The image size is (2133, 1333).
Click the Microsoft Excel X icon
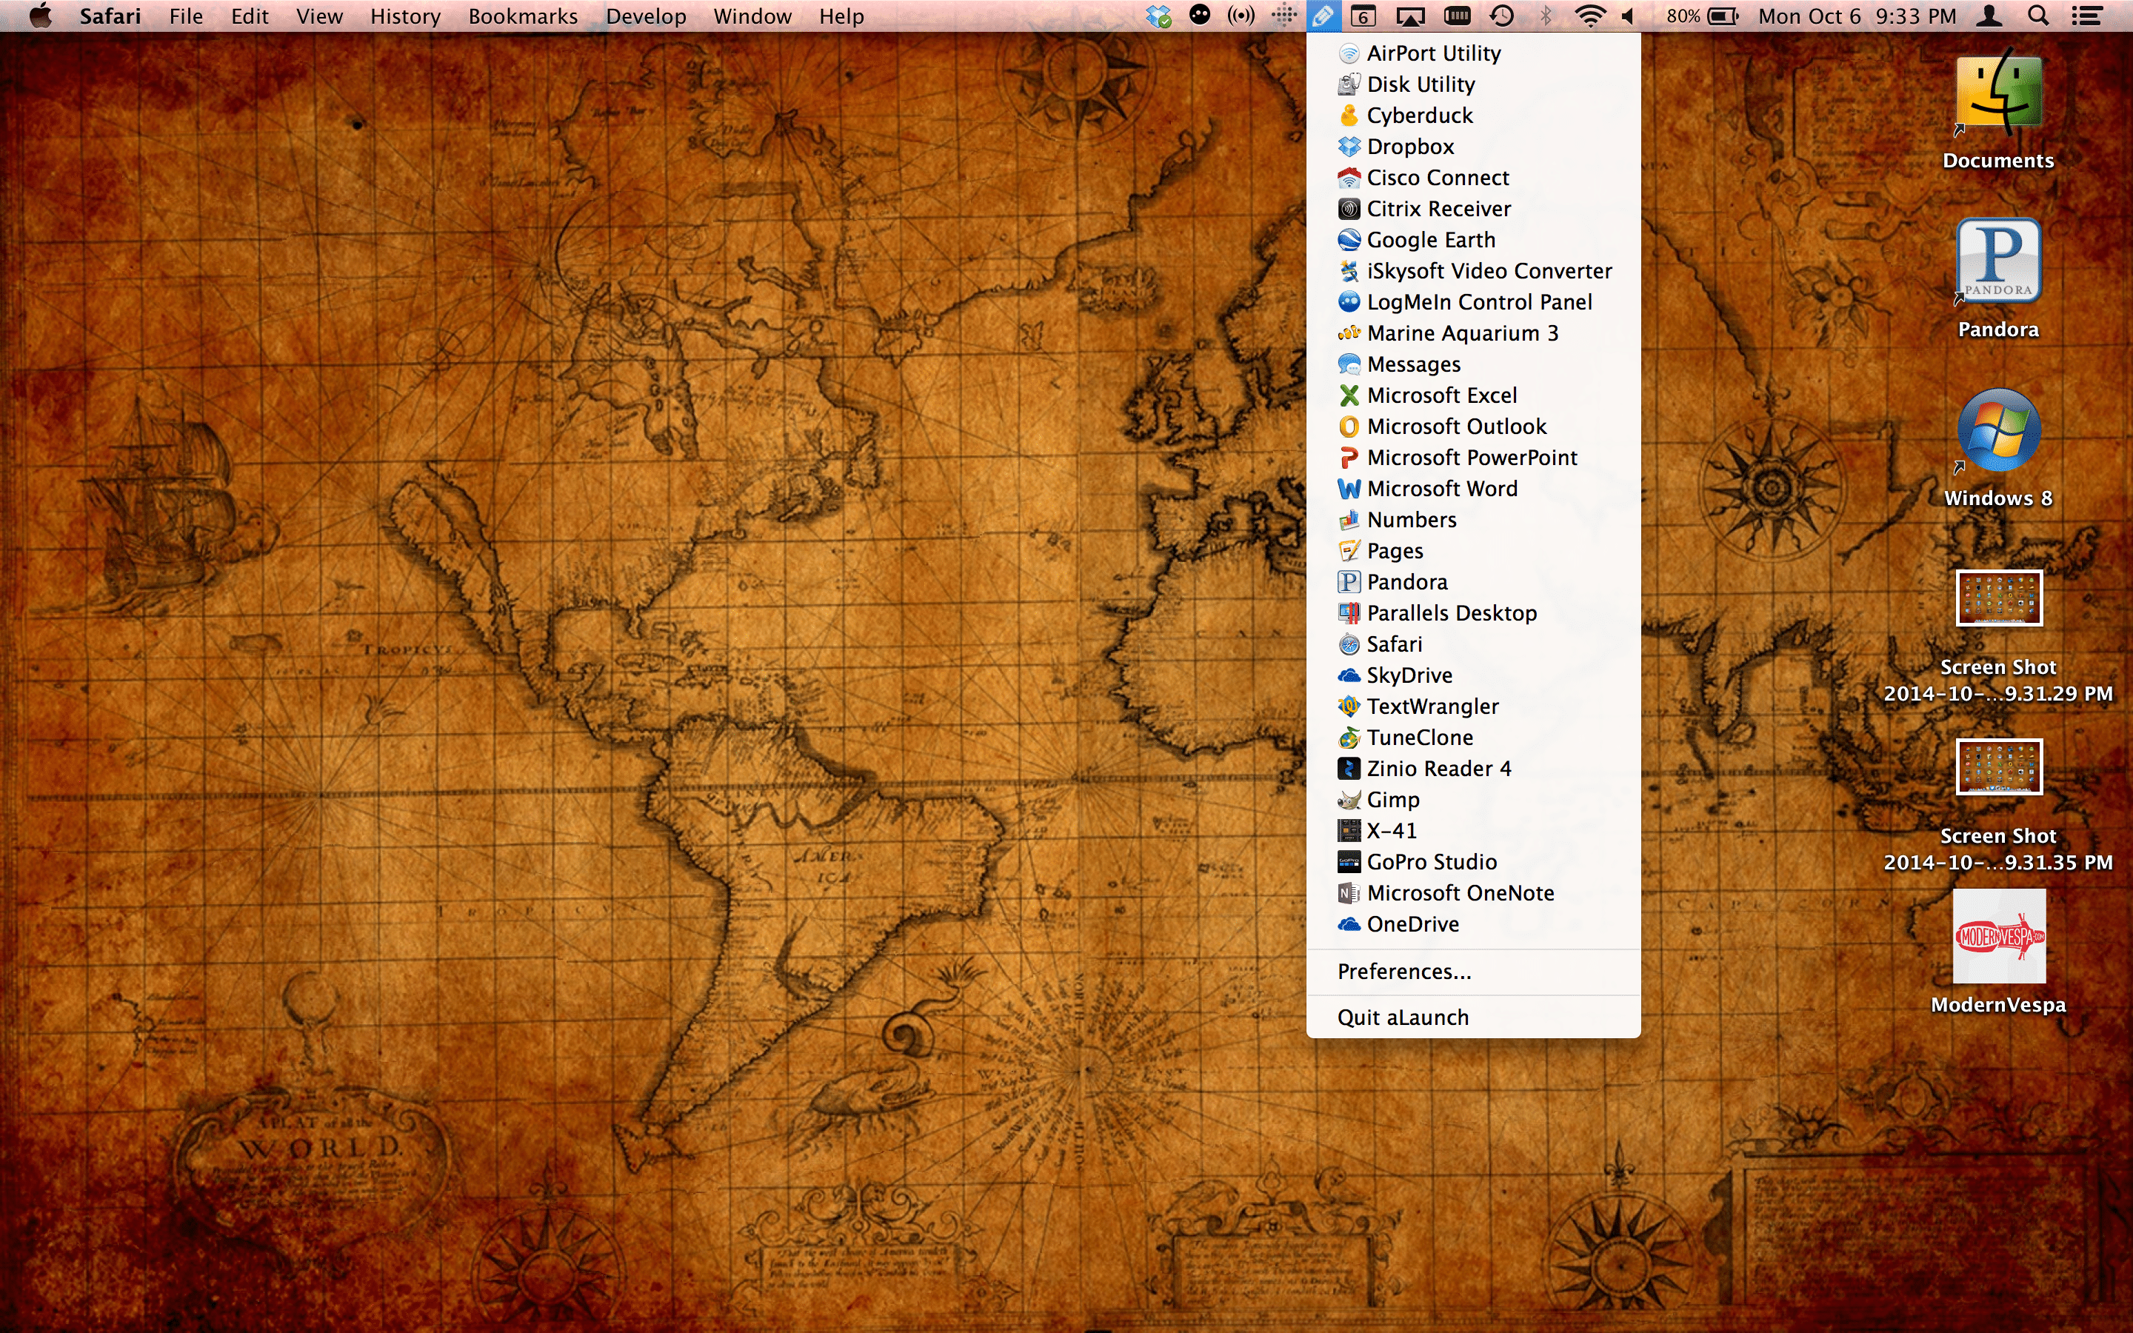click(x=1349, y=395)
